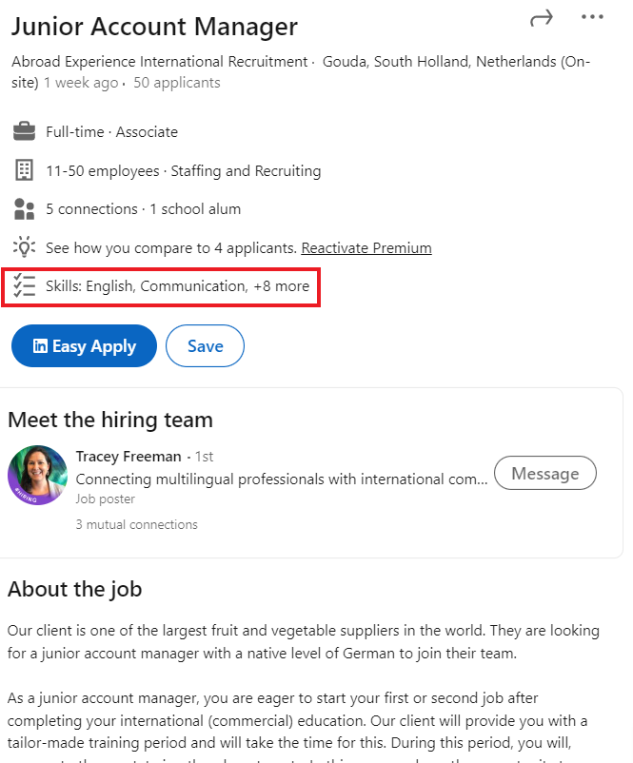Open Tracey Freeman's profile name
This screenshot has width=633, height=763.
[x=129, y=456]
